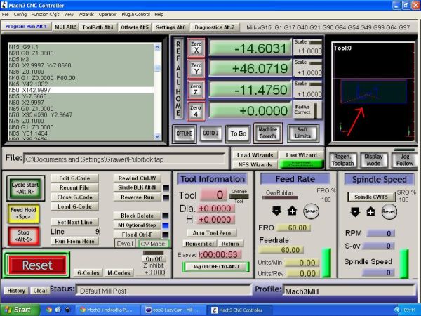The width and height of the screenshot is (421, 316).
Task: Click the Tool number field
Action: pos(213,195)
